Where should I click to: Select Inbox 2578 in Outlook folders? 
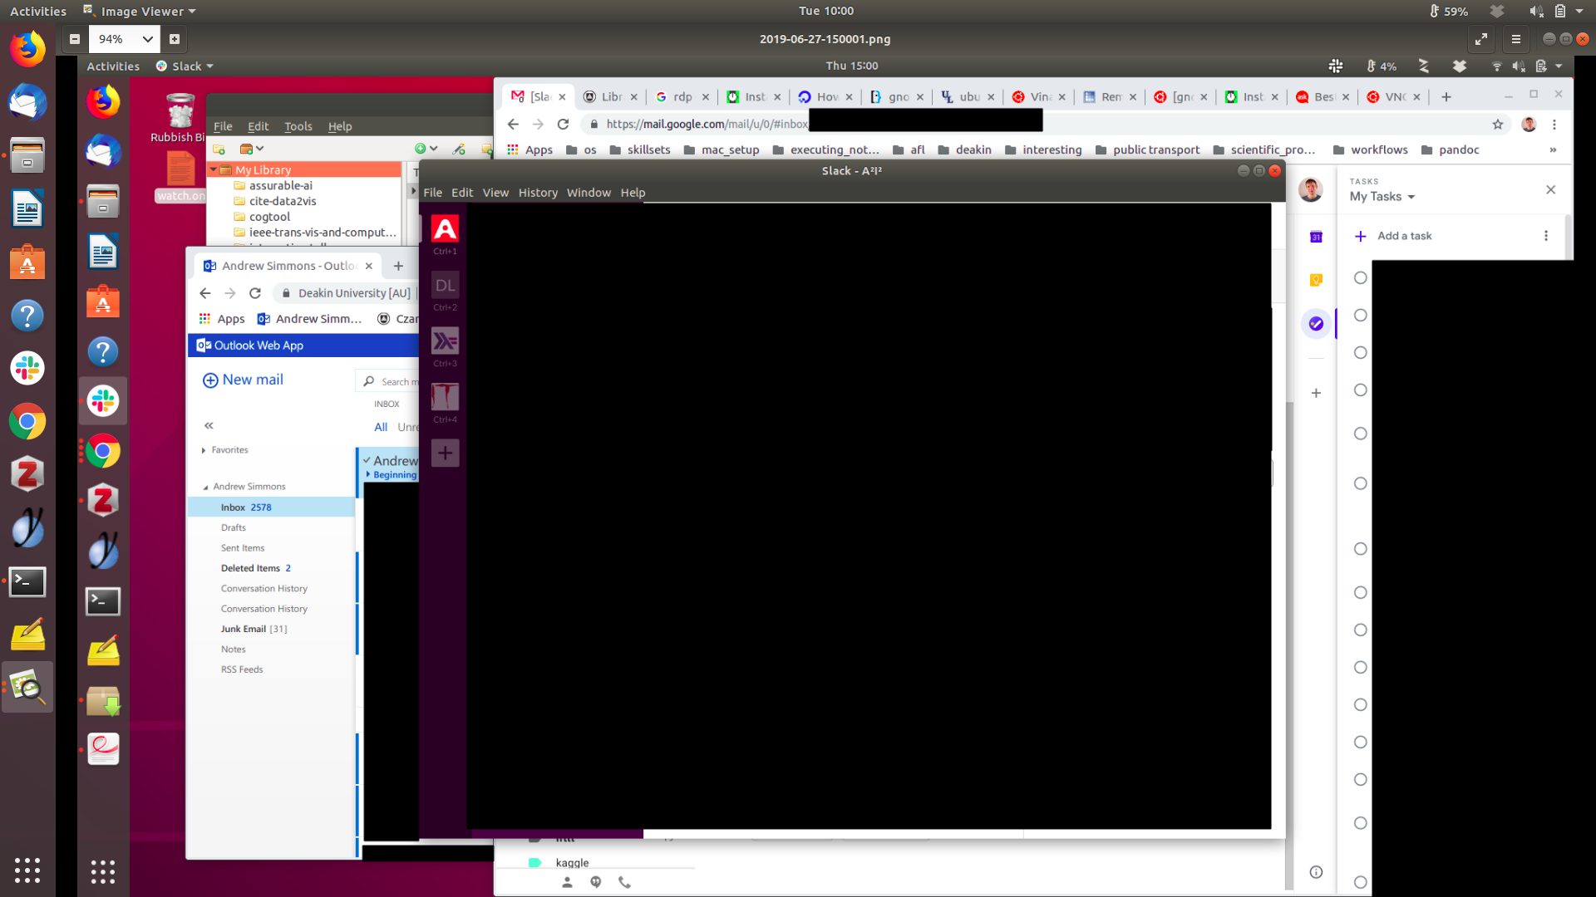pos(246,507)
